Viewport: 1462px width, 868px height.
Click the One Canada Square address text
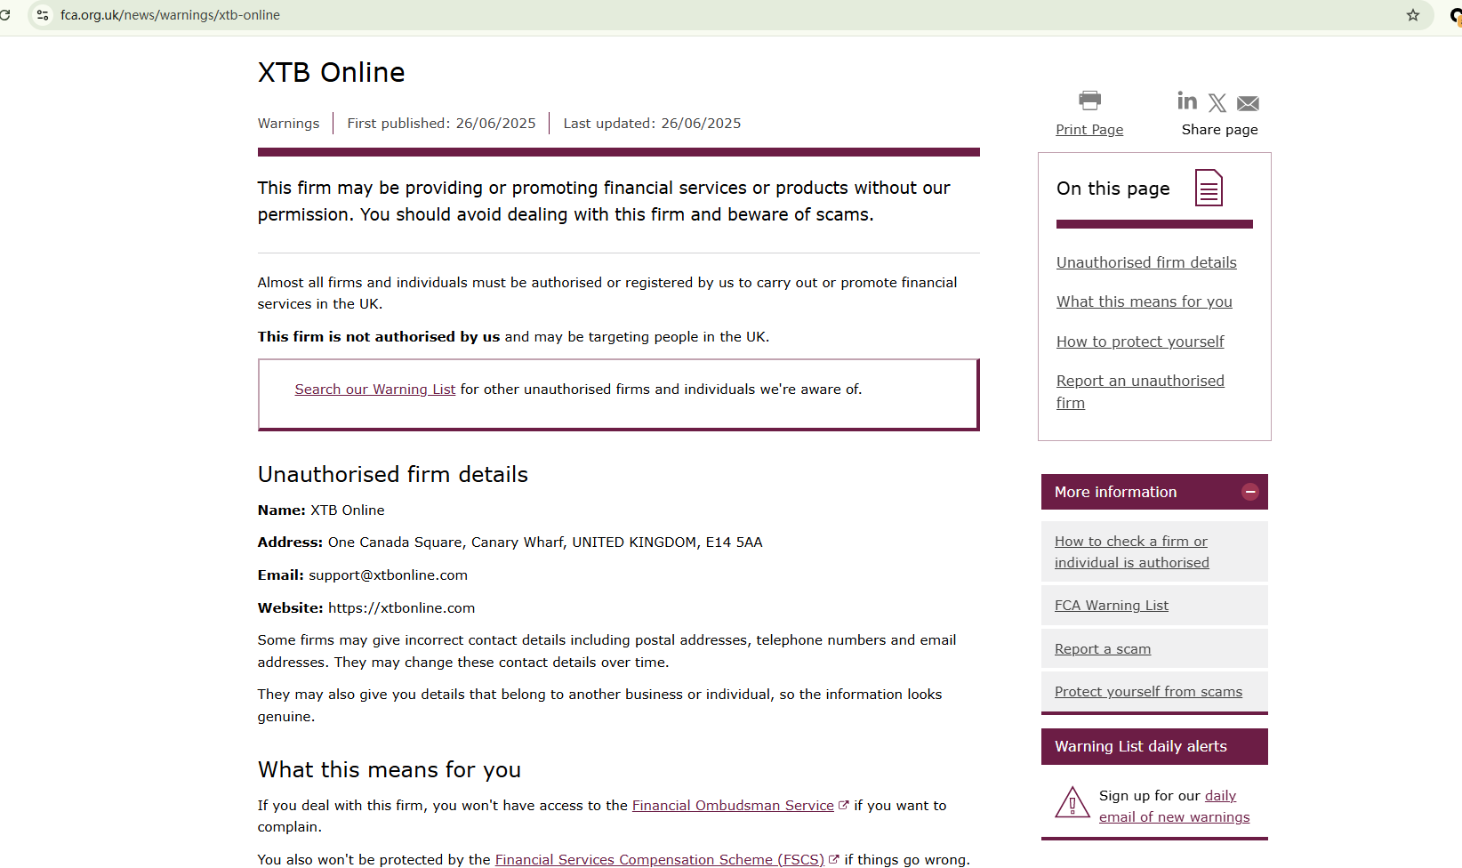coord(545,542)
